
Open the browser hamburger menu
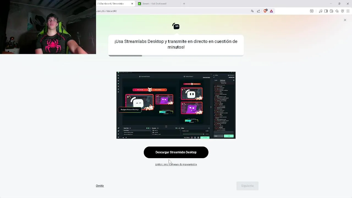(348, 11)
